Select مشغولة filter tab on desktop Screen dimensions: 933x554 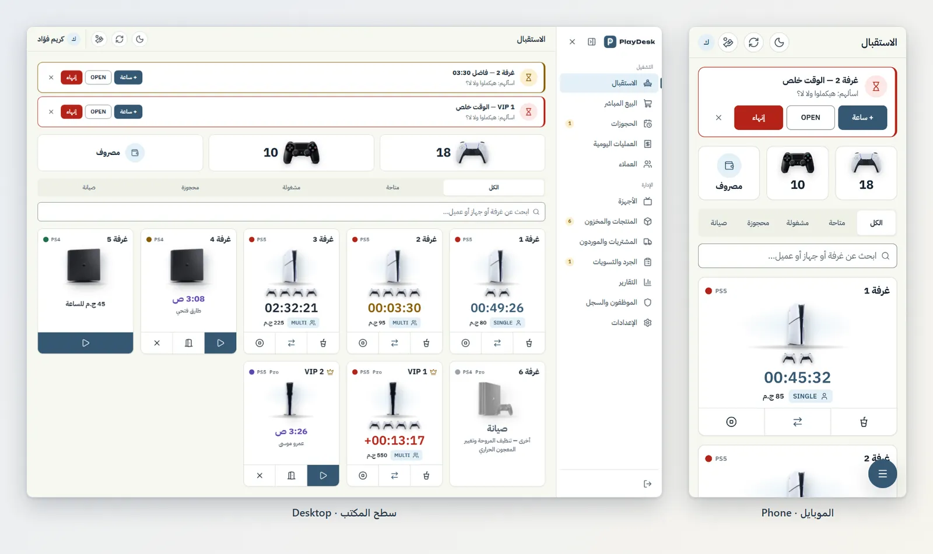(x=291, y=188)
